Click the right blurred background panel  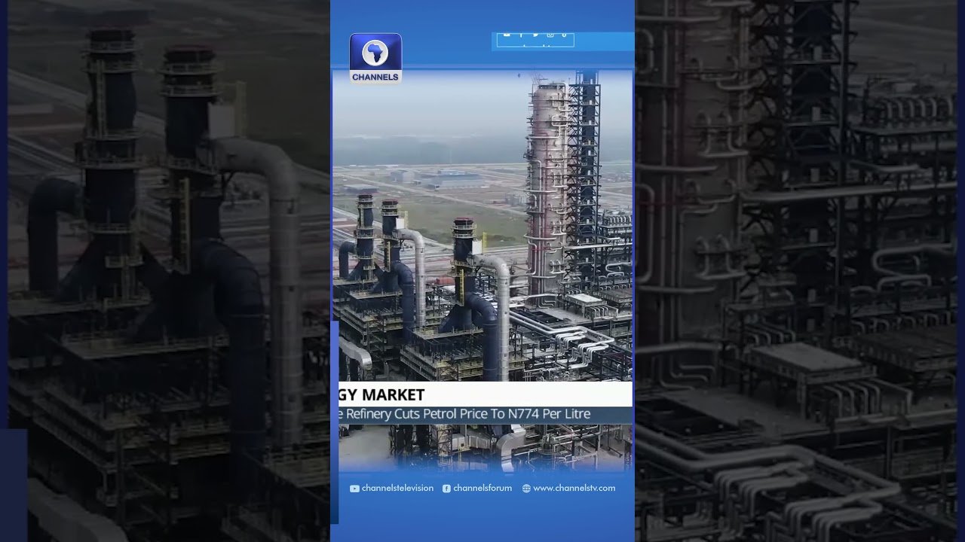(799, 271)
